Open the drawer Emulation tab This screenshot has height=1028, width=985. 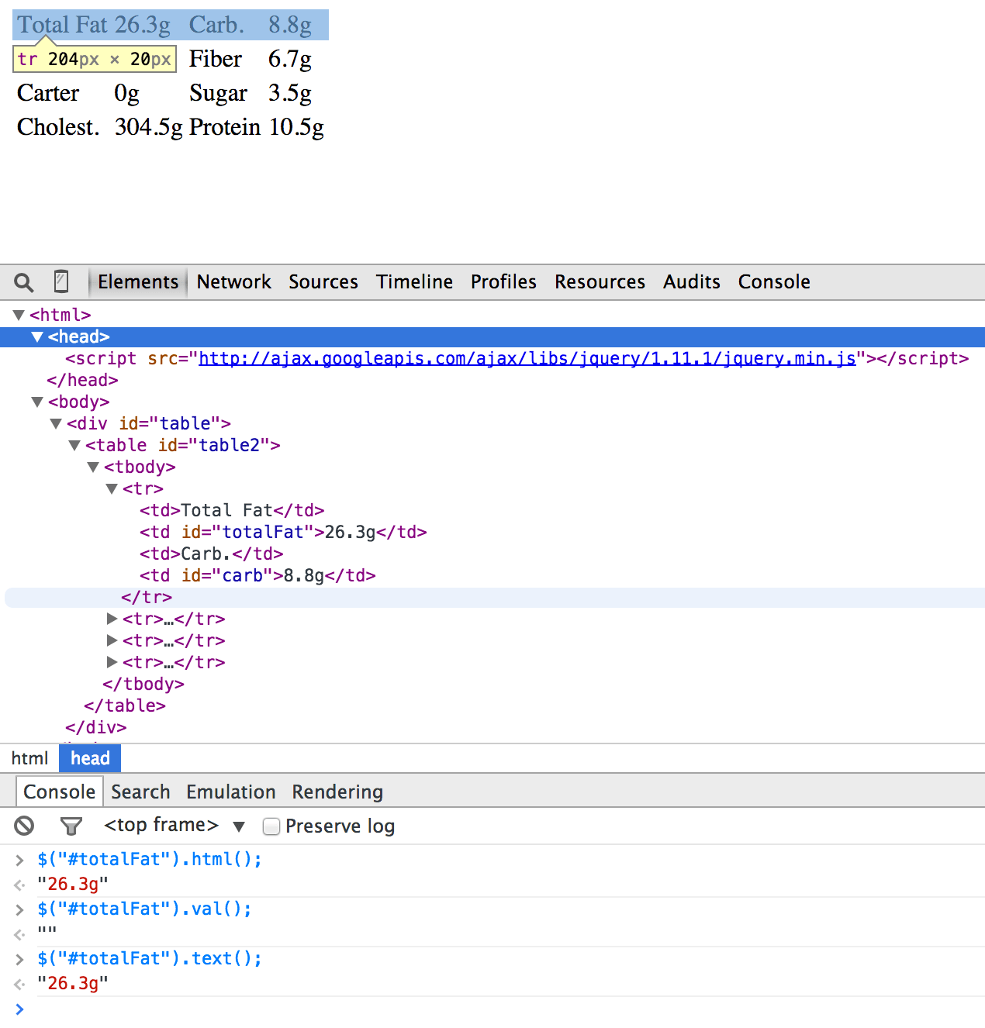click(x=231, y=792)
